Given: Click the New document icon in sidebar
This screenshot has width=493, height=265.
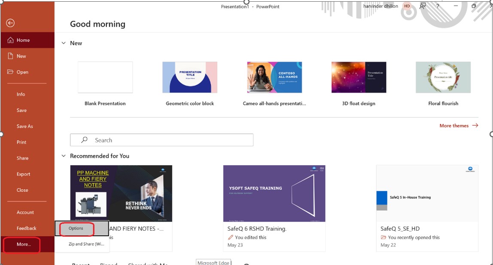Looking at the screenshot, I should (11, 56).
